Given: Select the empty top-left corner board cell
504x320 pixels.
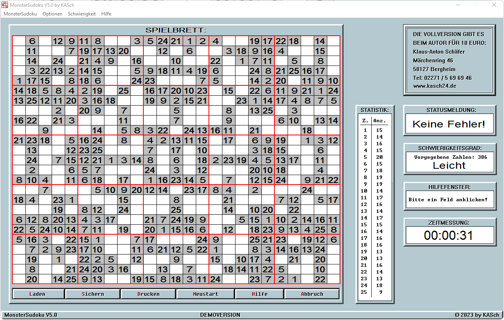Looking at the screenshot, I should [x=19, y=41].
